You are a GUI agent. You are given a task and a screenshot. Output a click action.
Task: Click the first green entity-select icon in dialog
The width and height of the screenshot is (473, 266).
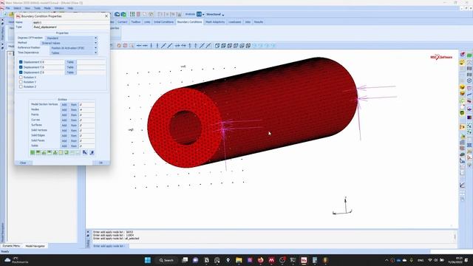33,153
